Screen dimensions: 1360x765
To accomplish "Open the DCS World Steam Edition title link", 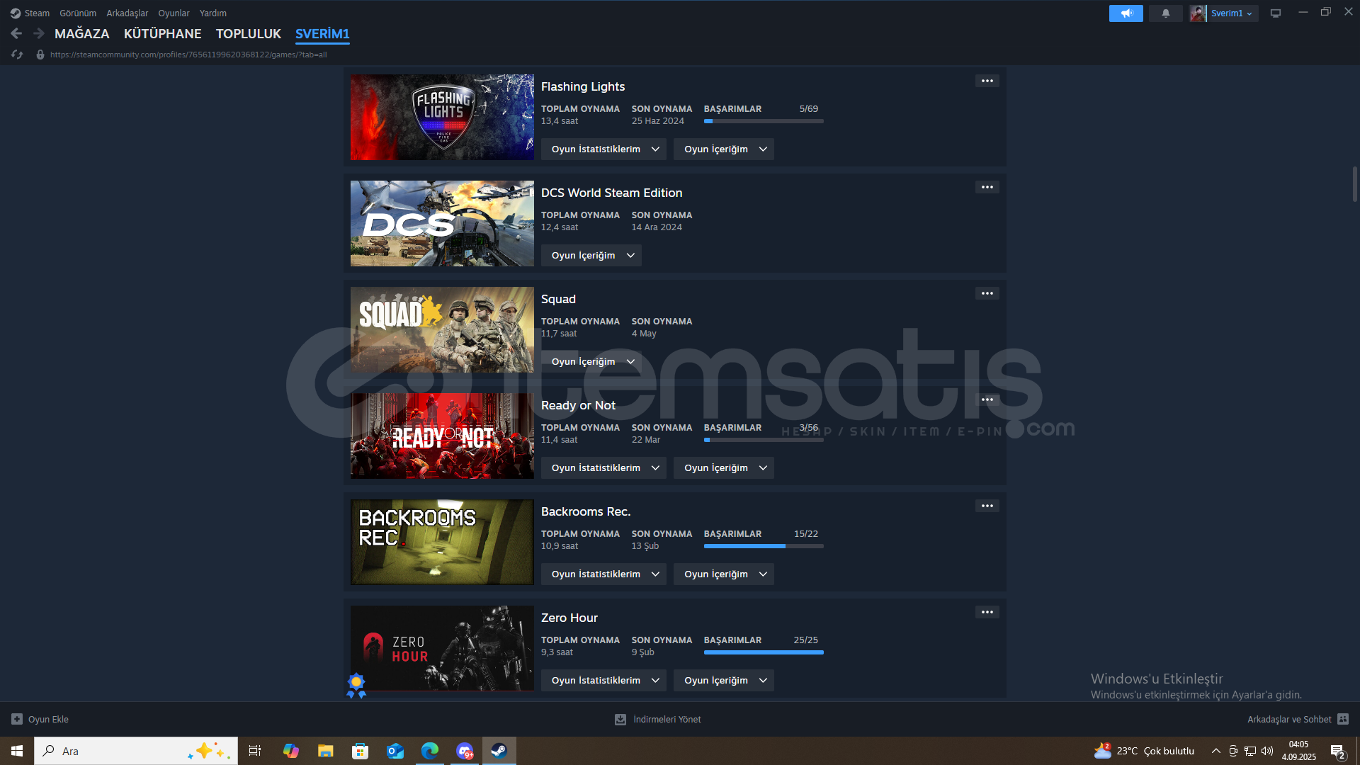I will click(x=612, y=193).
